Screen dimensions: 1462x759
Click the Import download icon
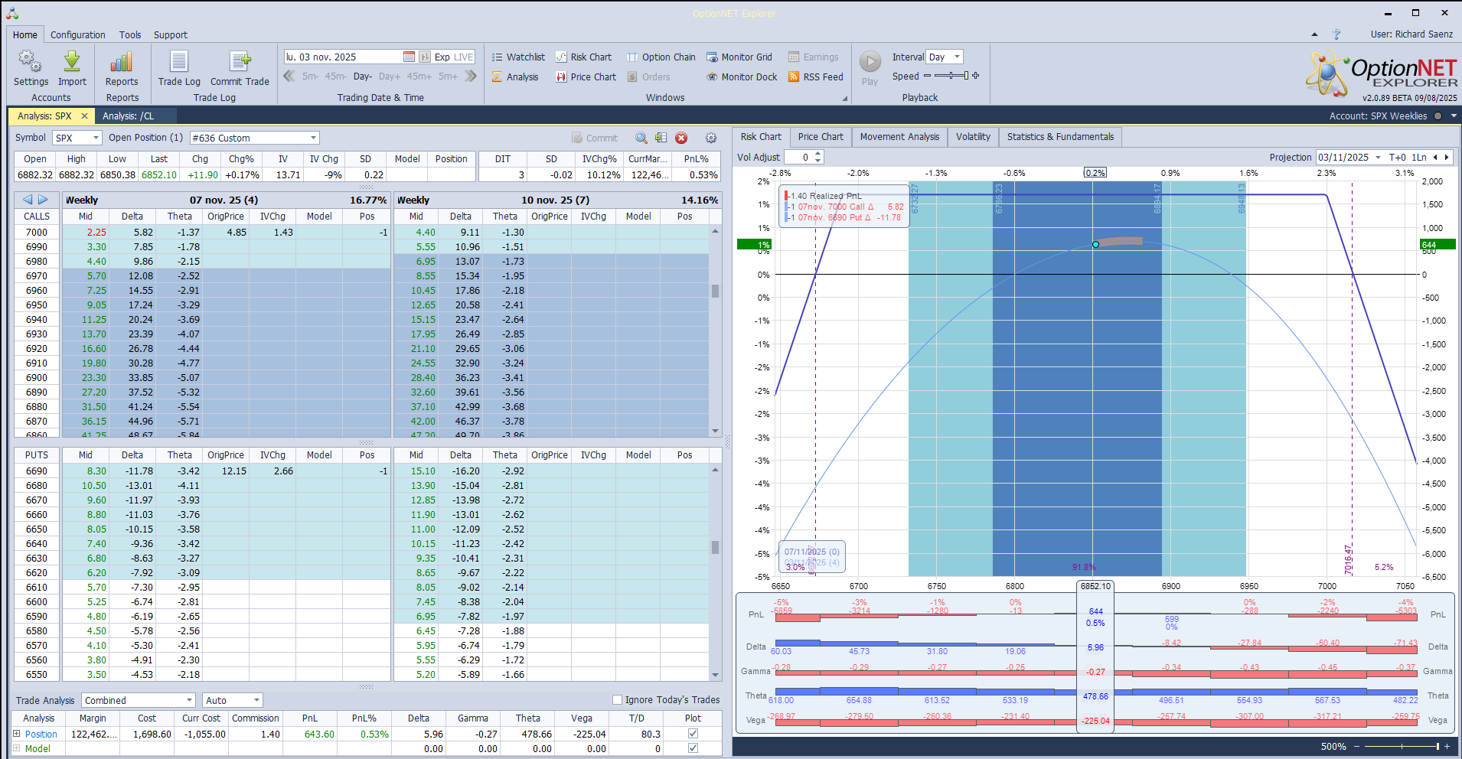pos(72,63)
